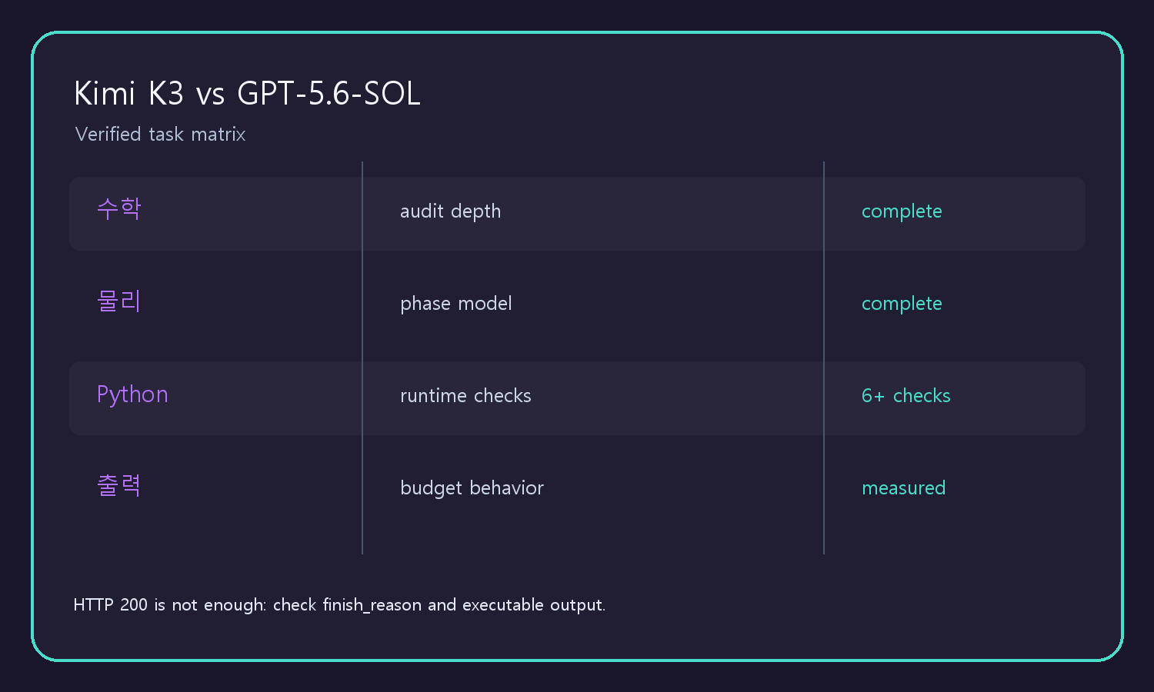Image resolution: width=1154 pixels, height=692 pixels.
Task: Click the audit depth cell
Action: click(x=450, y=211)
